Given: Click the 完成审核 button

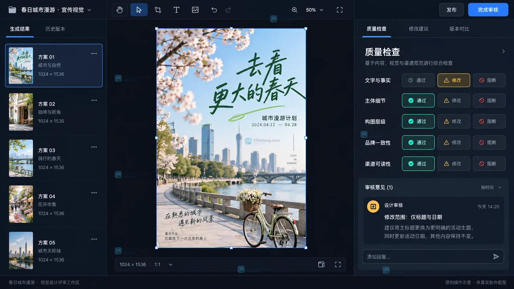Looking at the screenshot, I should 488,10.
